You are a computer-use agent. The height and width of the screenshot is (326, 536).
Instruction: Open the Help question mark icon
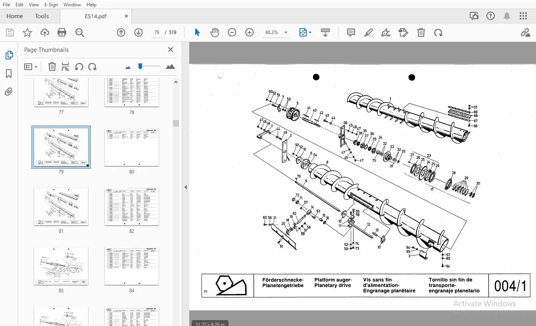(x=491, y=16)
